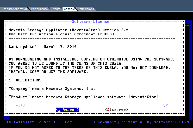Click 'Nexenta Storage Appliance (NexentaStor) version 3.x' line
Viewport: 193px width, 128px height.
[68, 30]
